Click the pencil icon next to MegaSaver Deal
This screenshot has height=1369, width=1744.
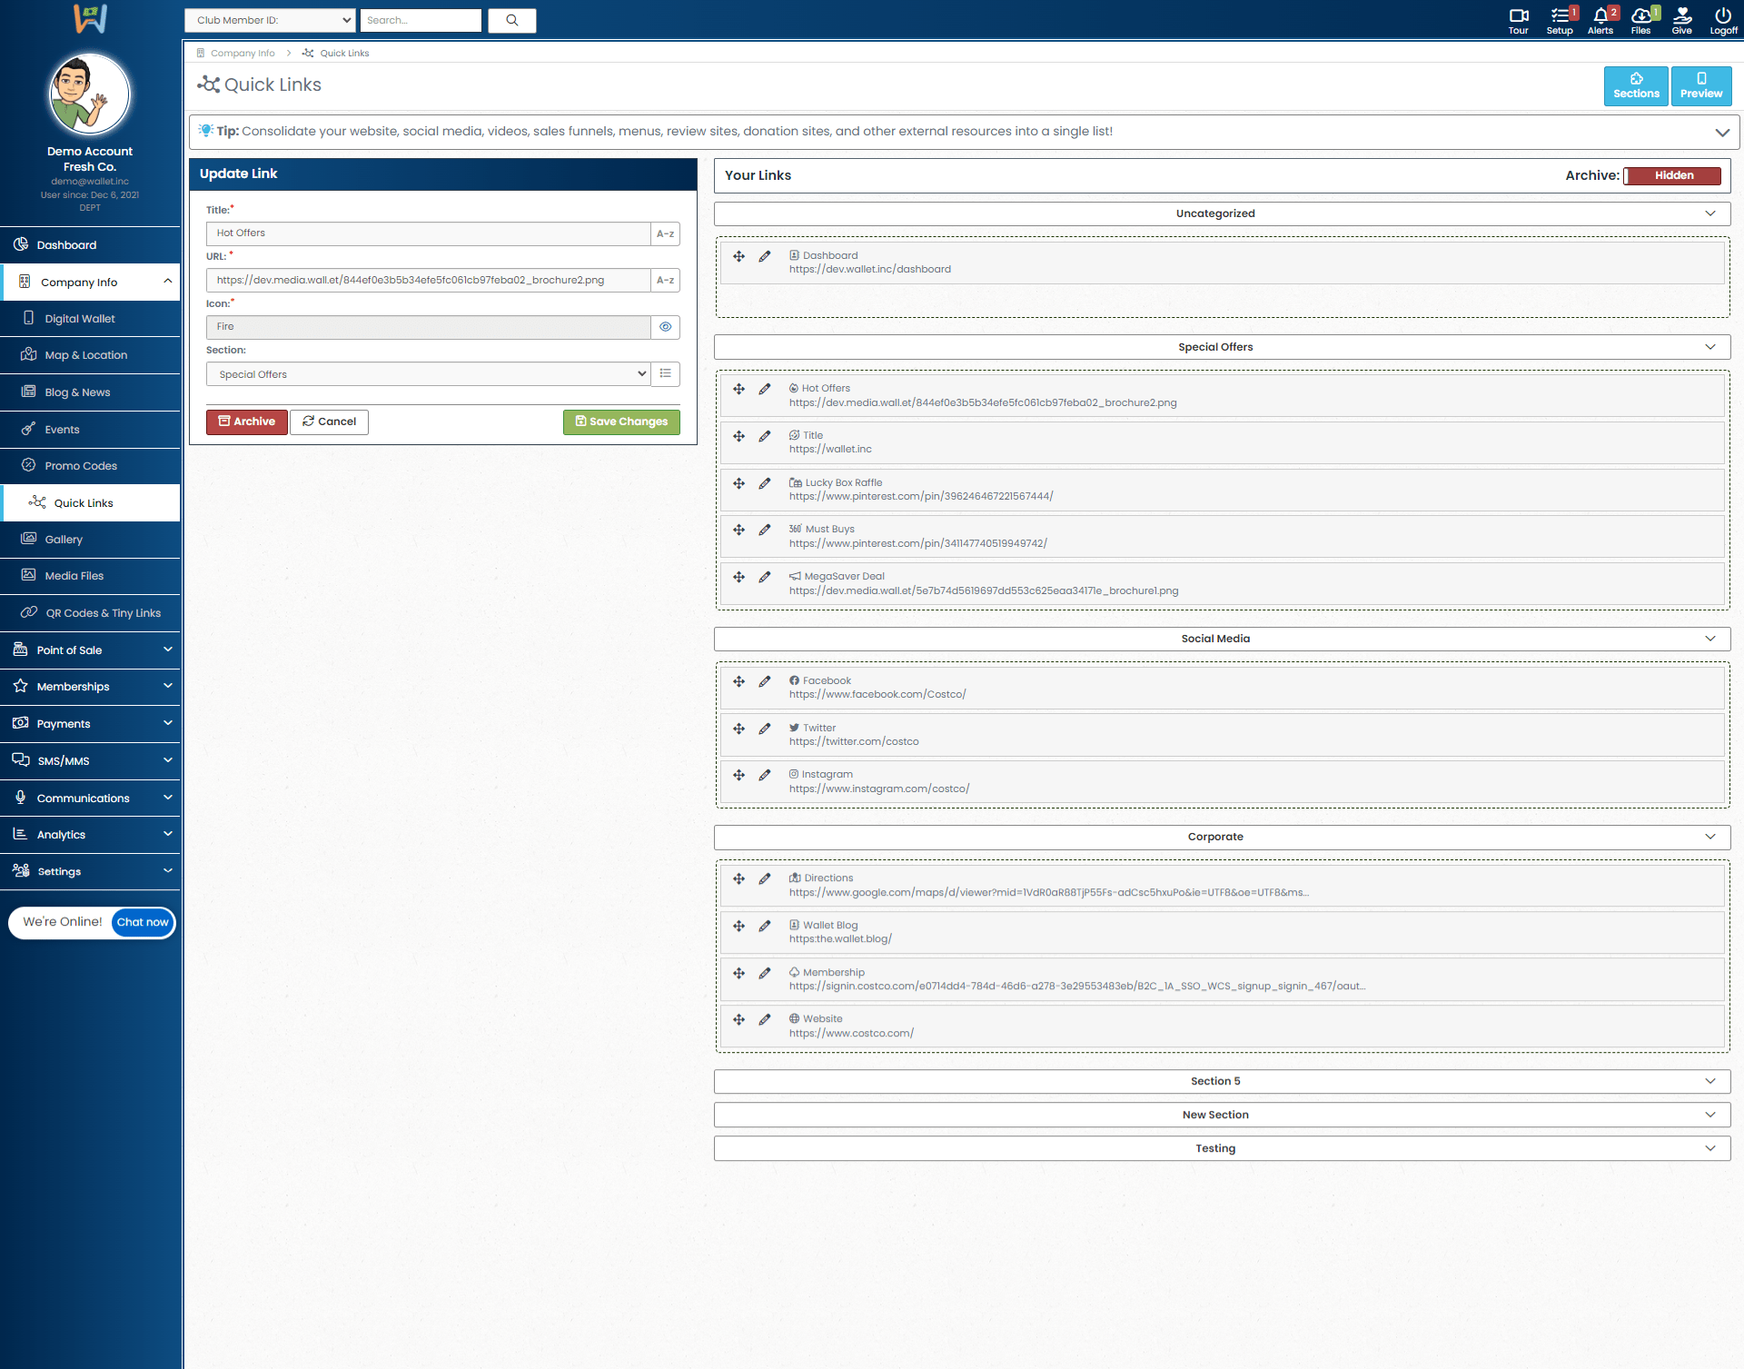pyautogui.click(x=765, y=577)
